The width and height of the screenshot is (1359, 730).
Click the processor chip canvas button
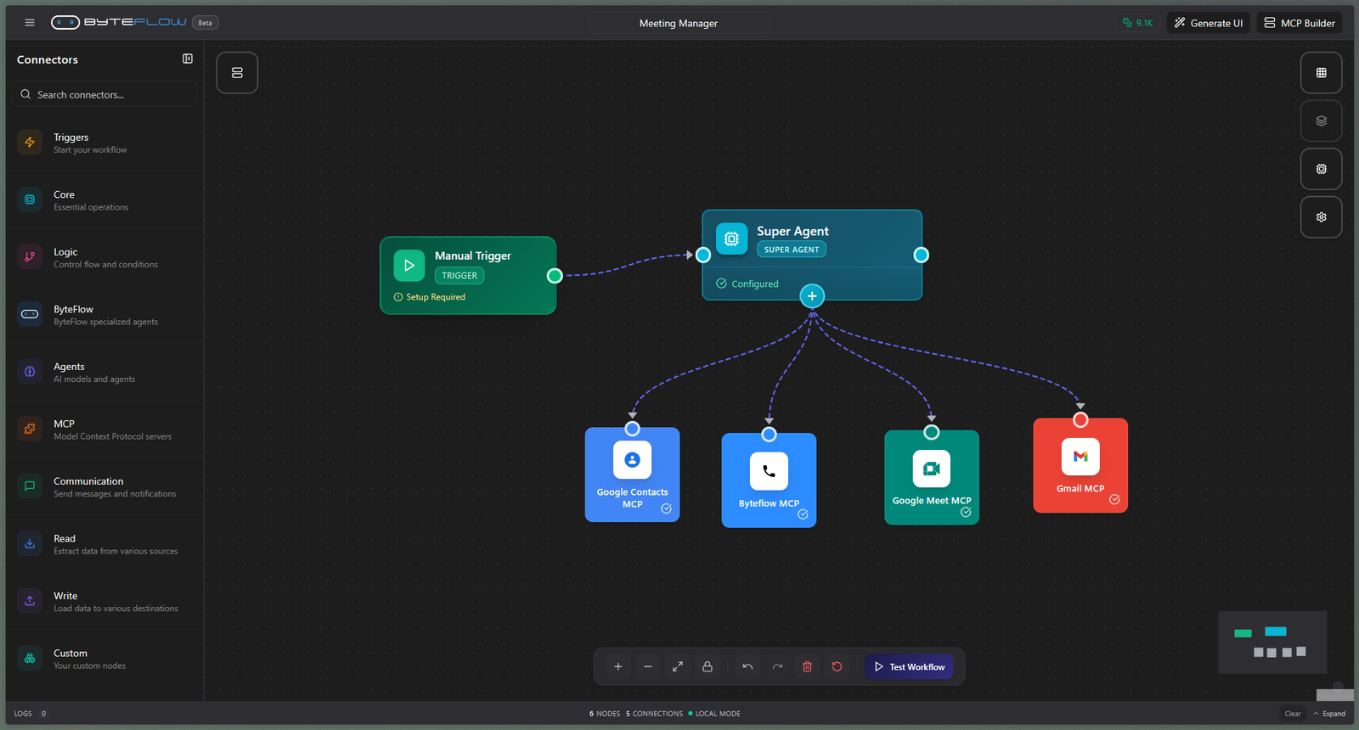tap(1321, 169)
